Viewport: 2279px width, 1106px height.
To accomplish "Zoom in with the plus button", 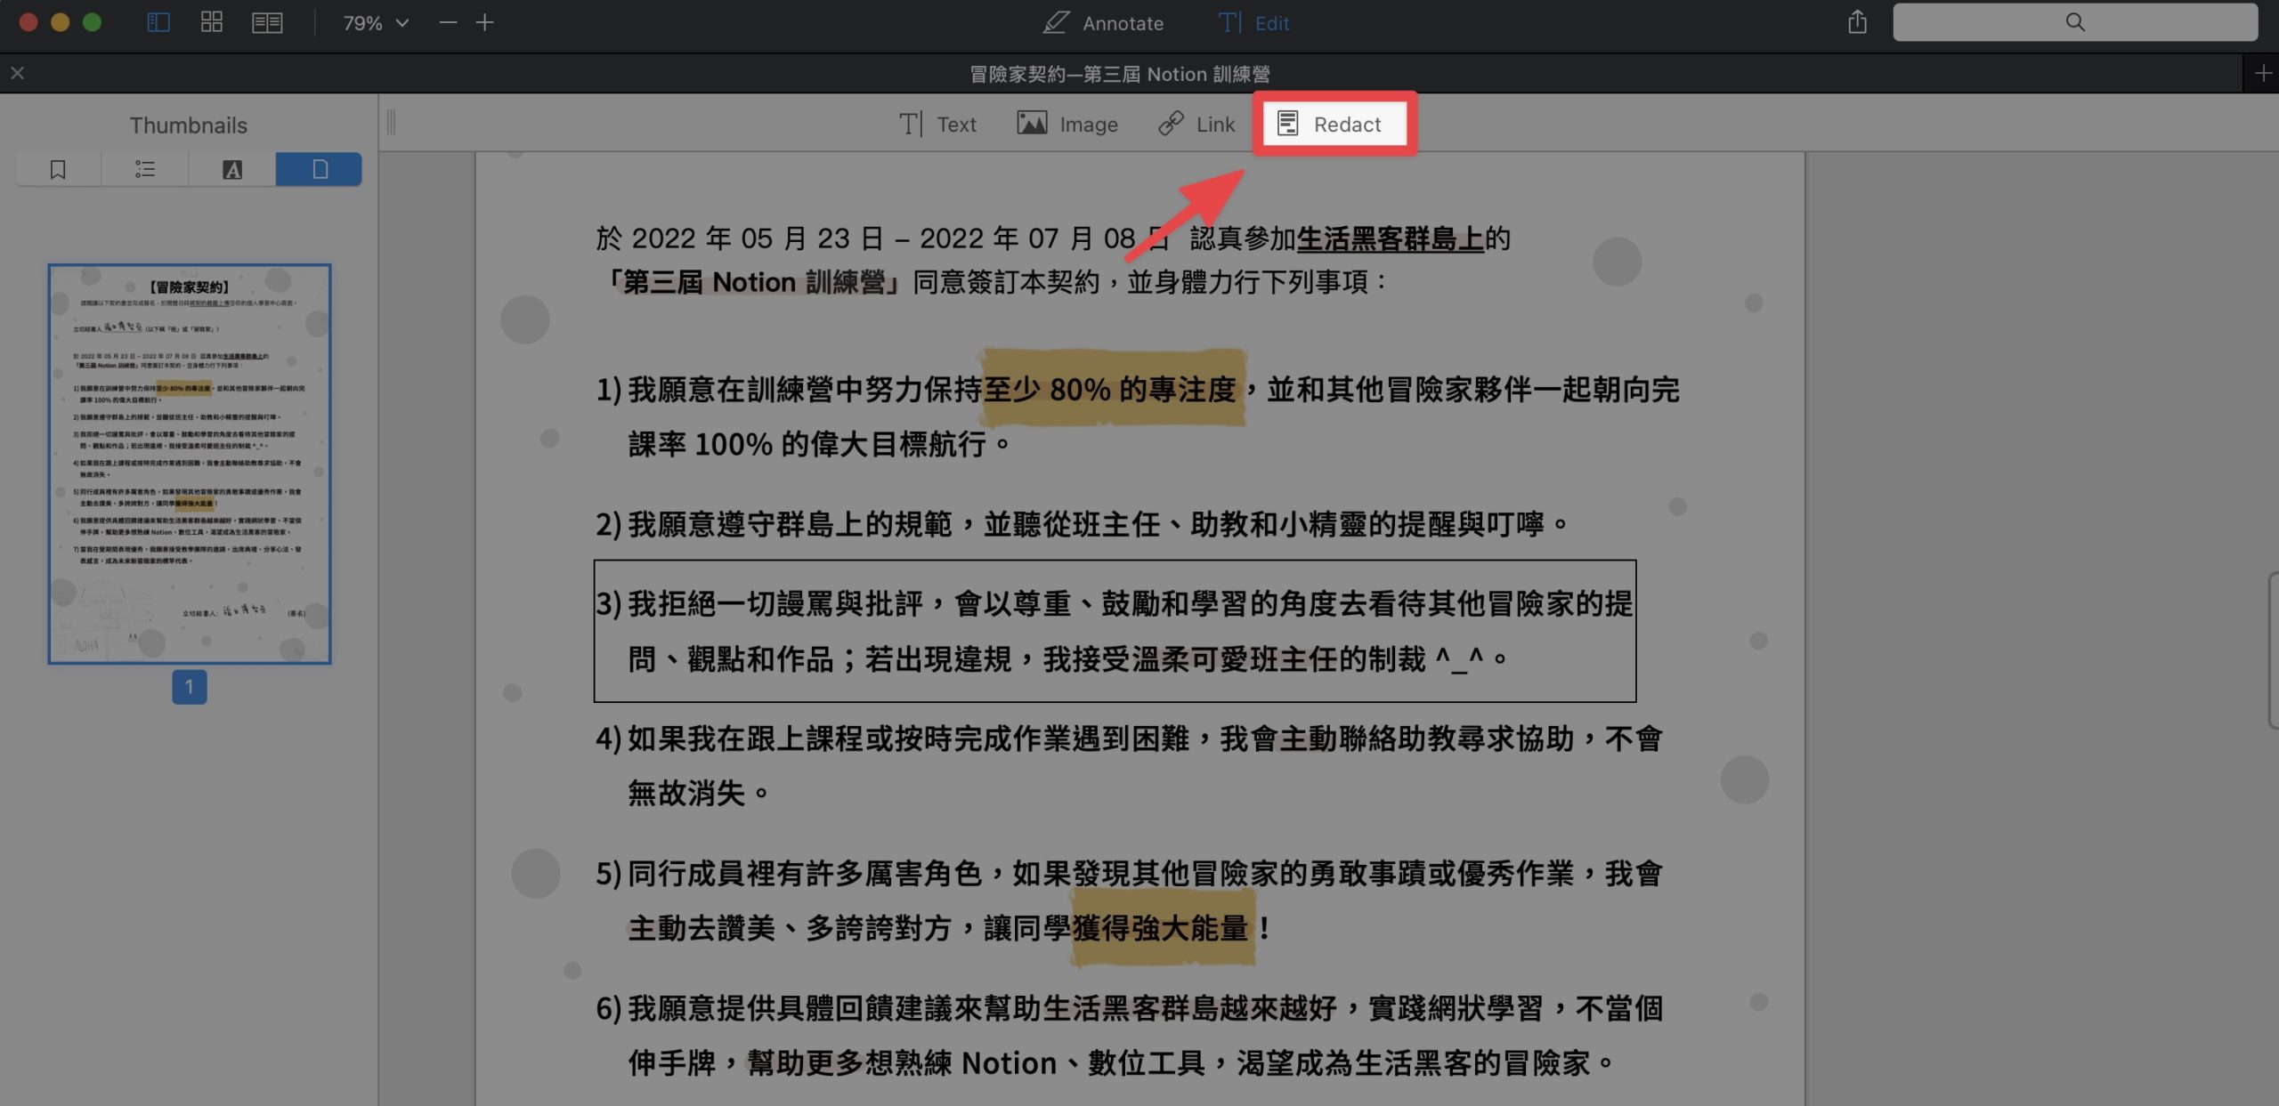I will click(485, 22).
